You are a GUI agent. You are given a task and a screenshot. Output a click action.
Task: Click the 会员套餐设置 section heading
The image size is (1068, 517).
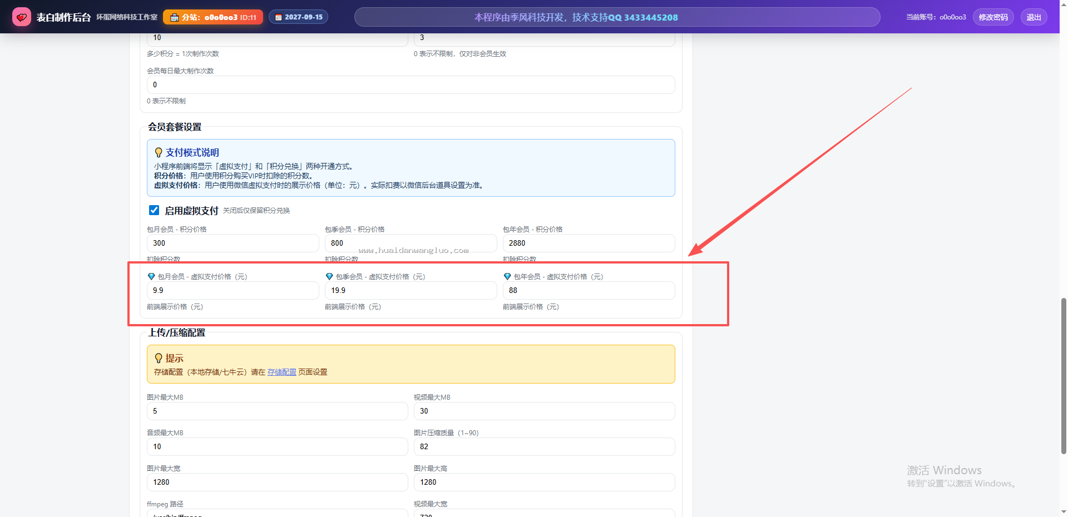pos(175,127)
